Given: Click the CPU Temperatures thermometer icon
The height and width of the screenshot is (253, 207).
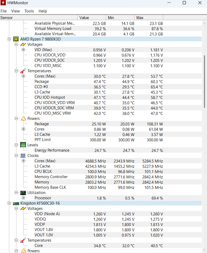Looking at the screenshot, I should [x=23, y=71].
